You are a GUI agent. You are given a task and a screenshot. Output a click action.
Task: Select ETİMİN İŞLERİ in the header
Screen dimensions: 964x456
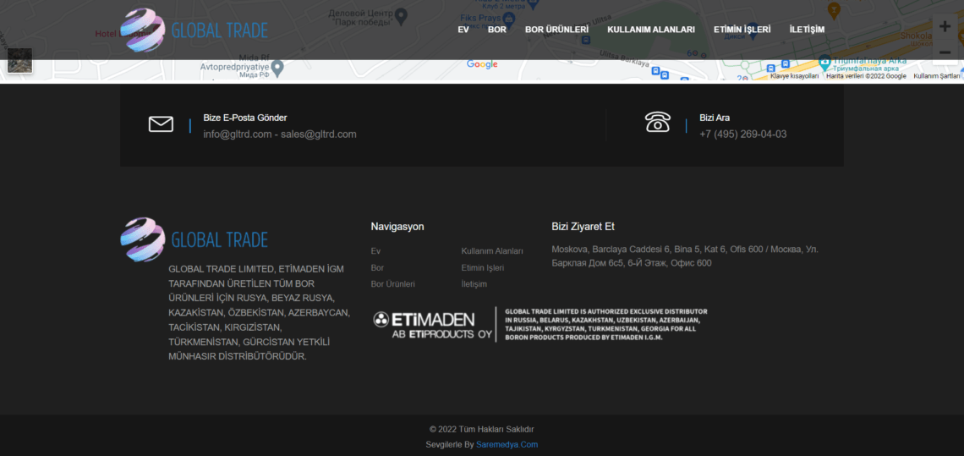(x=742, y=30)
